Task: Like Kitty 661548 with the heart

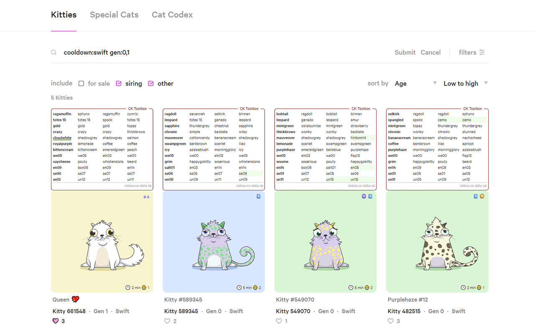Action: point(56,321)
